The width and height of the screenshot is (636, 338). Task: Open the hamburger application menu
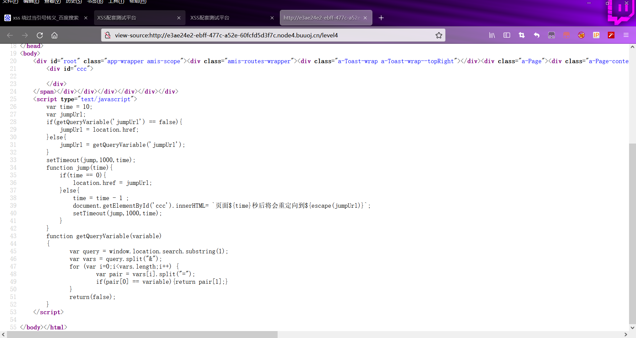(x=626, y=35)
